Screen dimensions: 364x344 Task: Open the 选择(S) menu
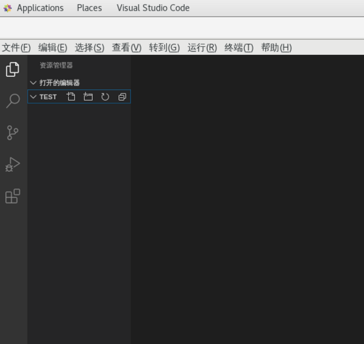coord(89,48)
